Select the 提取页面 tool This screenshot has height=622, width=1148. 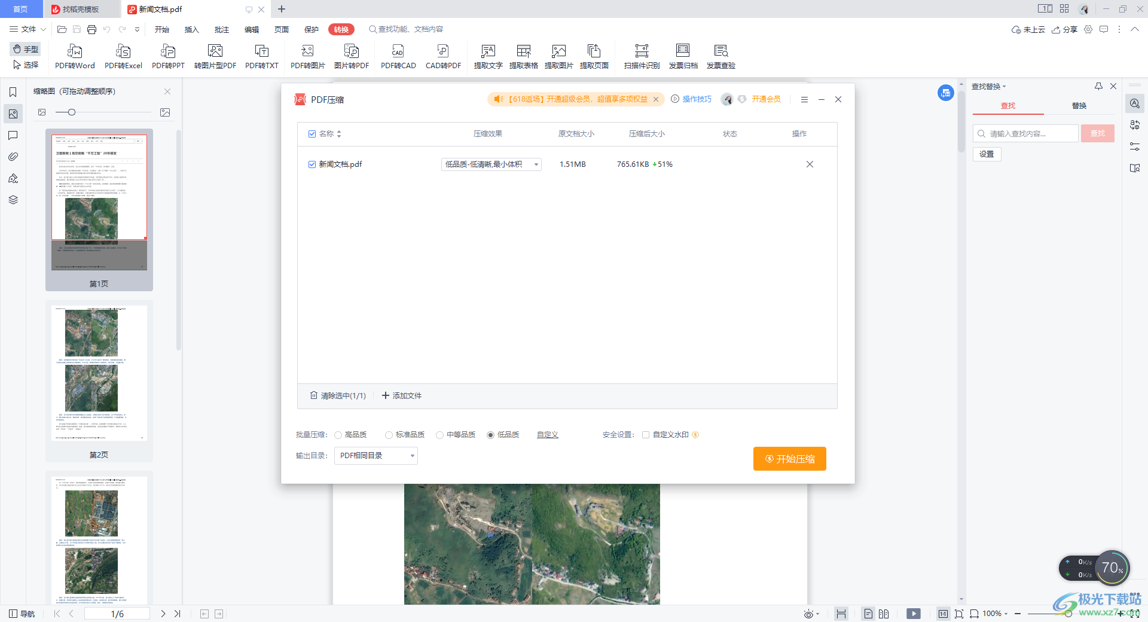pos(594,57)
